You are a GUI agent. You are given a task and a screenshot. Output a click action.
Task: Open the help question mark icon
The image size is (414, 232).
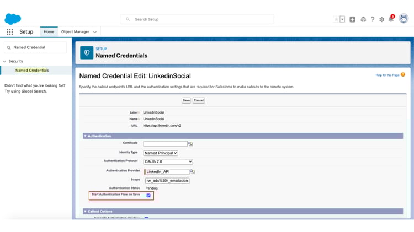tap(373, 19)
